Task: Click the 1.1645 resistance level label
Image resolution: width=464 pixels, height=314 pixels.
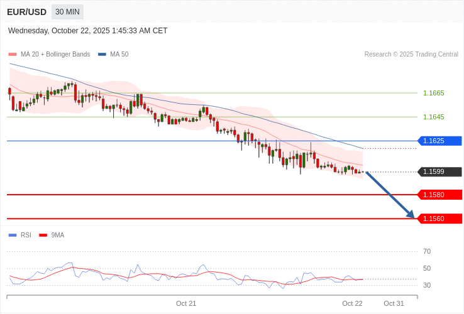Action: pos(433,117)
